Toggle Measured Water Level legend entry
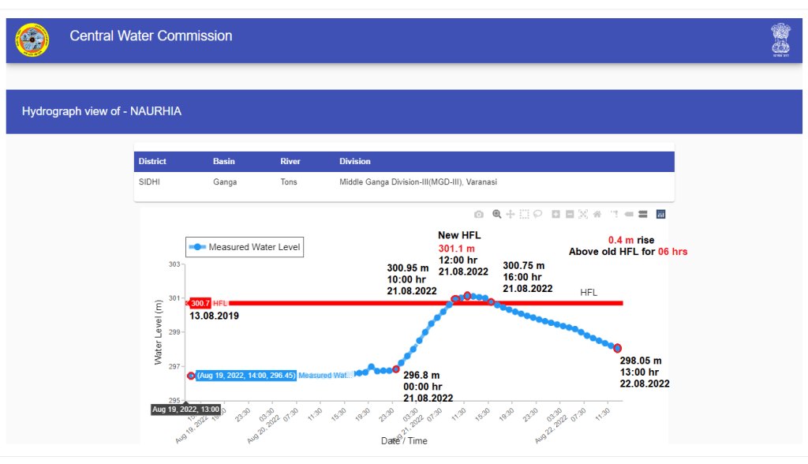The height and width of the screenshot is (464, 808). click(245, 247)
